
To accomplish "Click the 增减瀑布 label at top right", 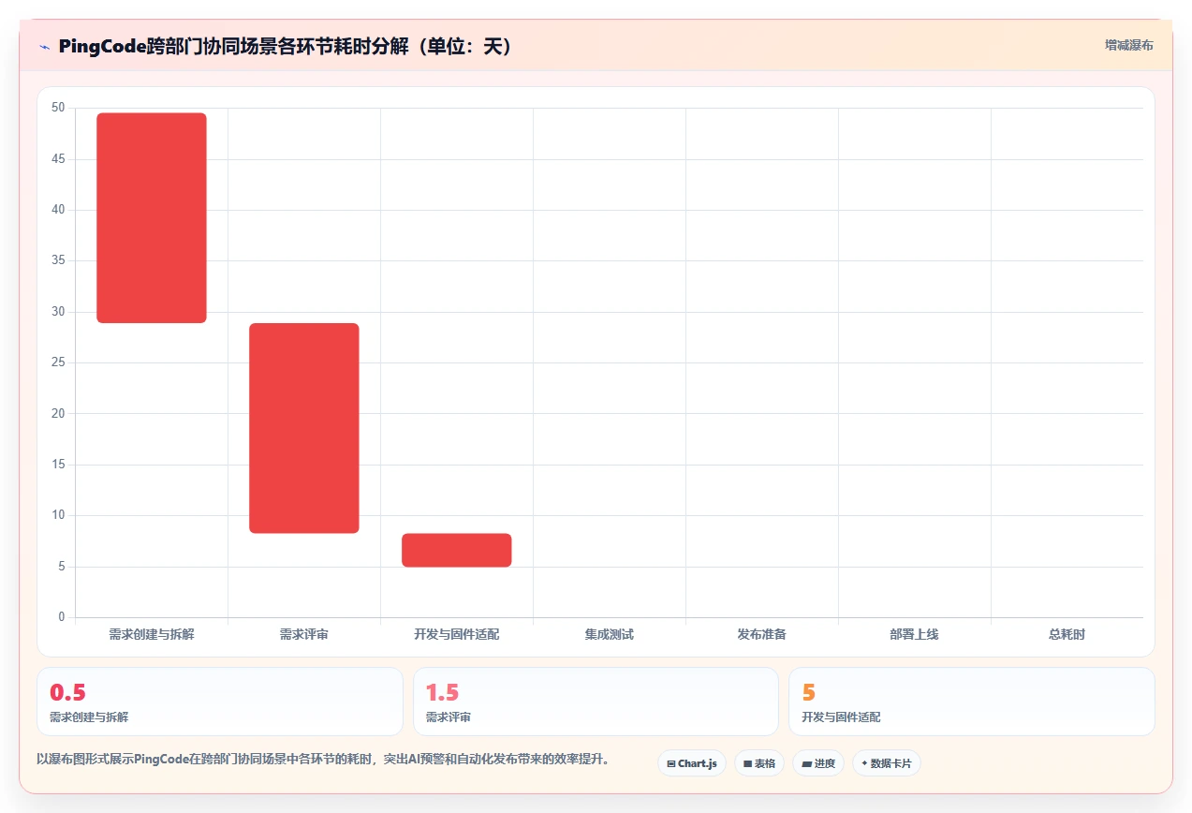I will click(1128, 45).
